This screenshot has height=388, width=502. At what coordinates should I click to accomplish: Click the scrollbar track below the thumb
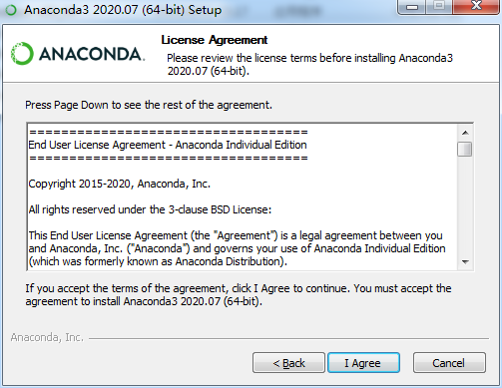tap(465, 205)
